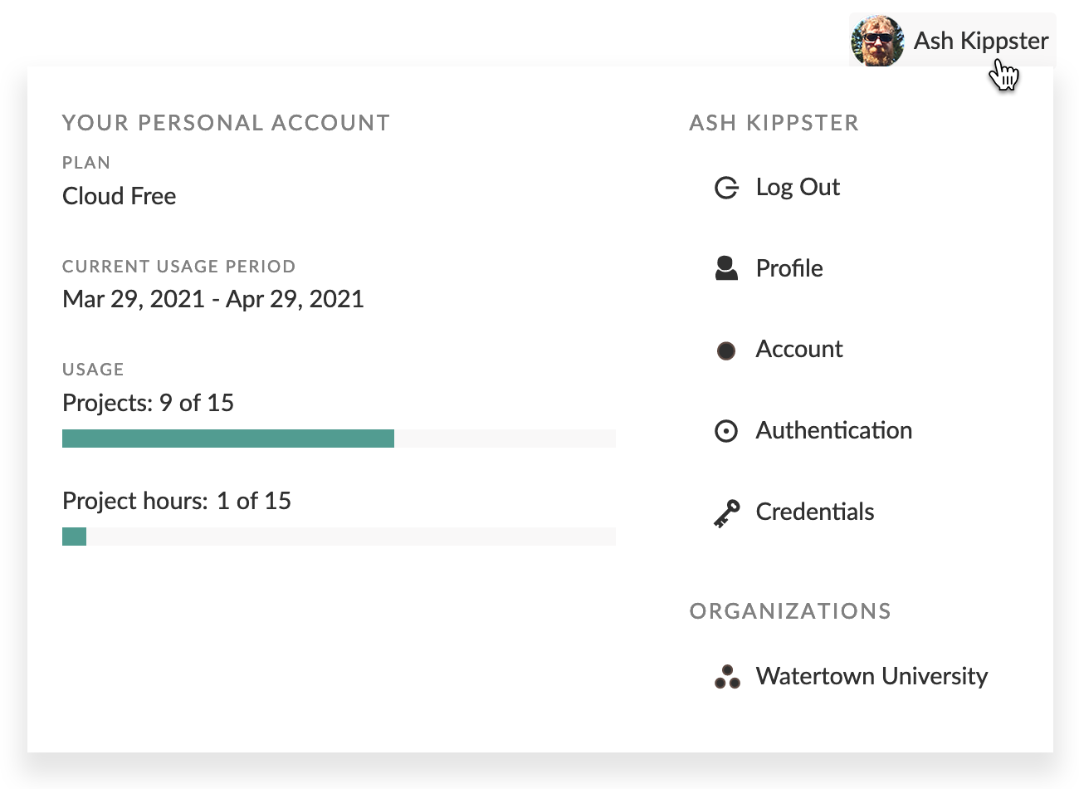The image size is (1079, 789).
Task: Click the Projects usage progress bar
Action: [x=339, y=438]
